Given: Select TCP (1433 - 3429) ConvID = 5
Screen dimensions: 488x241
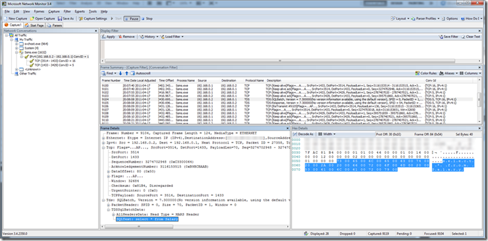Looking at the screenshot, I should point(54,65).
